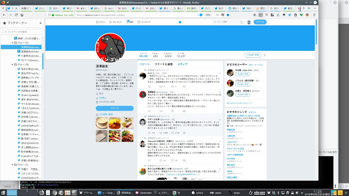The height and width of the screenshot is (196, 349).
Task: Open the Gwenview taskbar entry
Action: pos(143,193)
